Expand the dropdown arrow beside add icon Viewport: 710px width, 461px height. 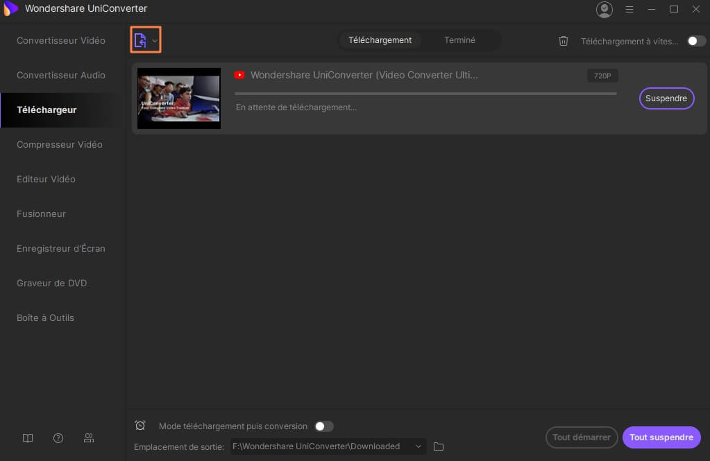pyautogui.click(x=155, y=41)
